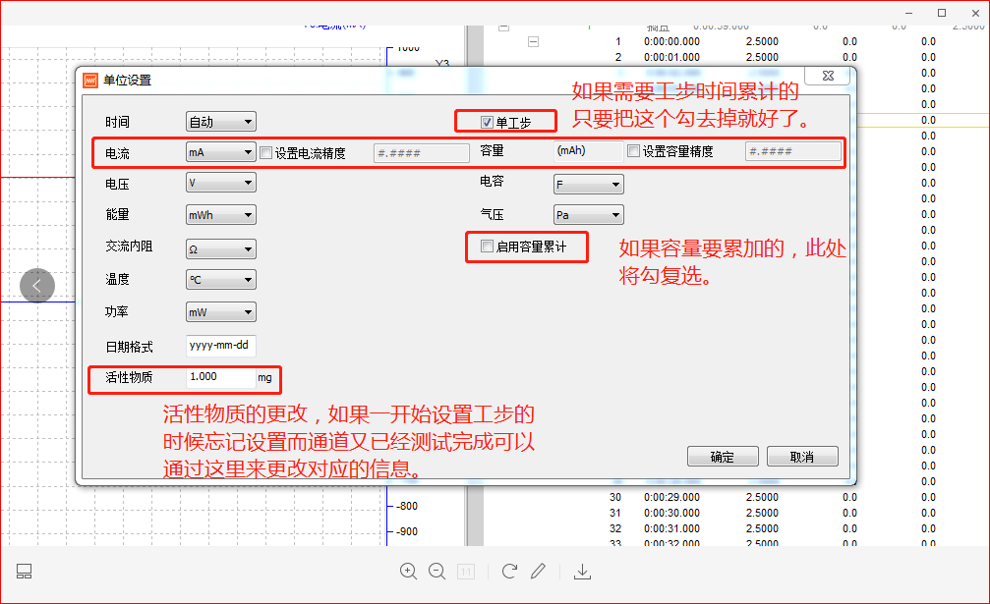Select time cell 0:00:29.000
Image resolution: width=990 pixels, height=604 pixels.
(671, 498)
